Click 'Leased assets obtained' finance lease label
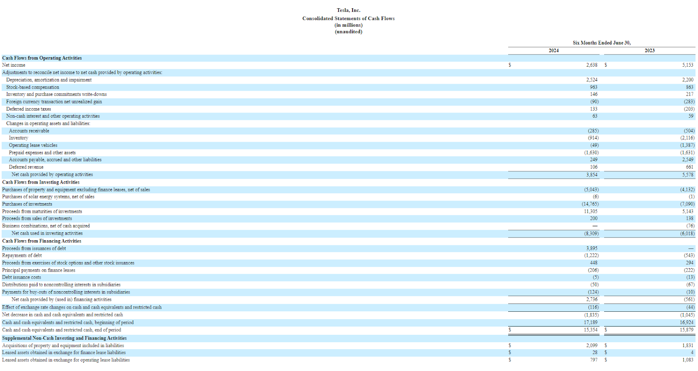698x371 pixels. click(64, 353)
